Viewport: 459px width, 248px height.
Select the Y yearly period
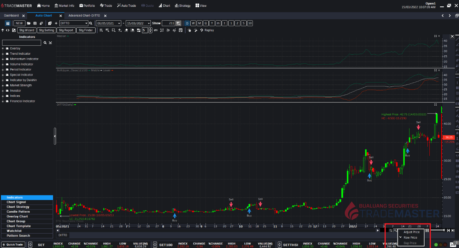212,23
